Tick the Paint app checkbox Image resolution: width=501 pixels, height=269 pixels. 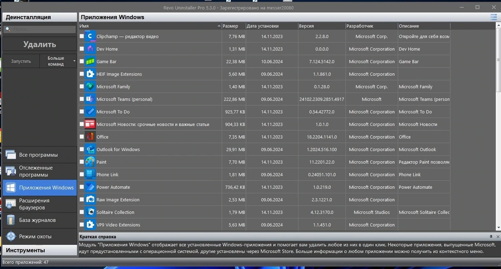[82, 162]
